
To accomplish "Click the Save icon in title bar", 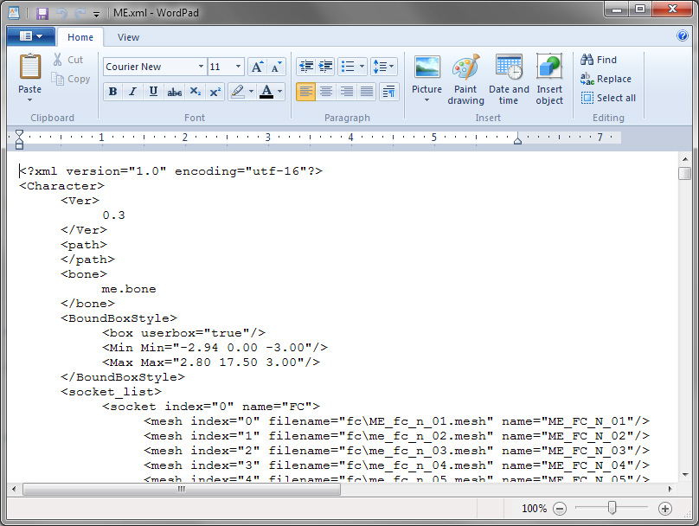I will 42,13.
